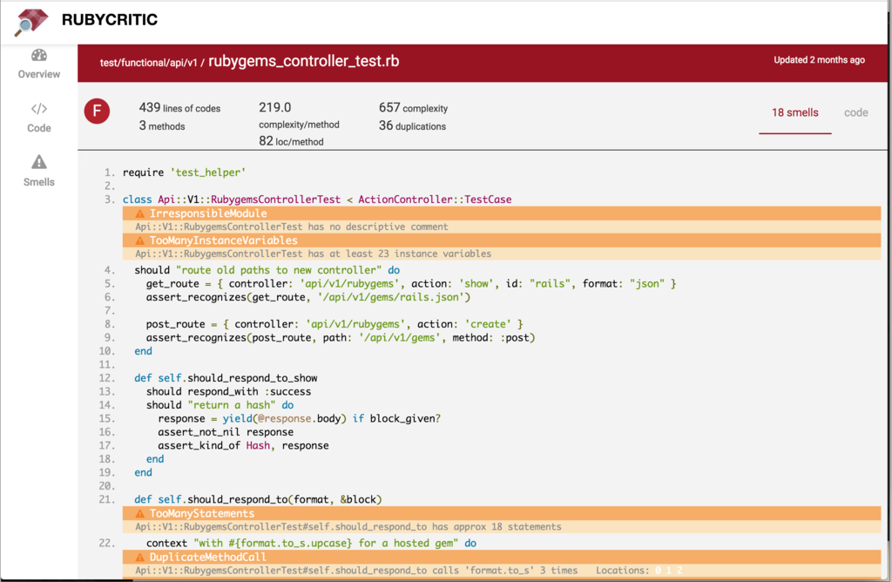Viewport: 892px width, 582px height.
Task: Click the Updated 2 months ago text
Action: 819,60
